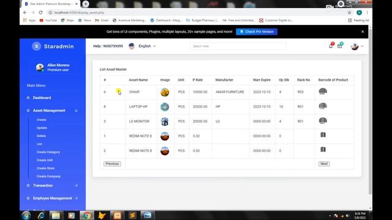Close the Star Admin browser tab
392x220 pixels.
click(x=77, y=4)
